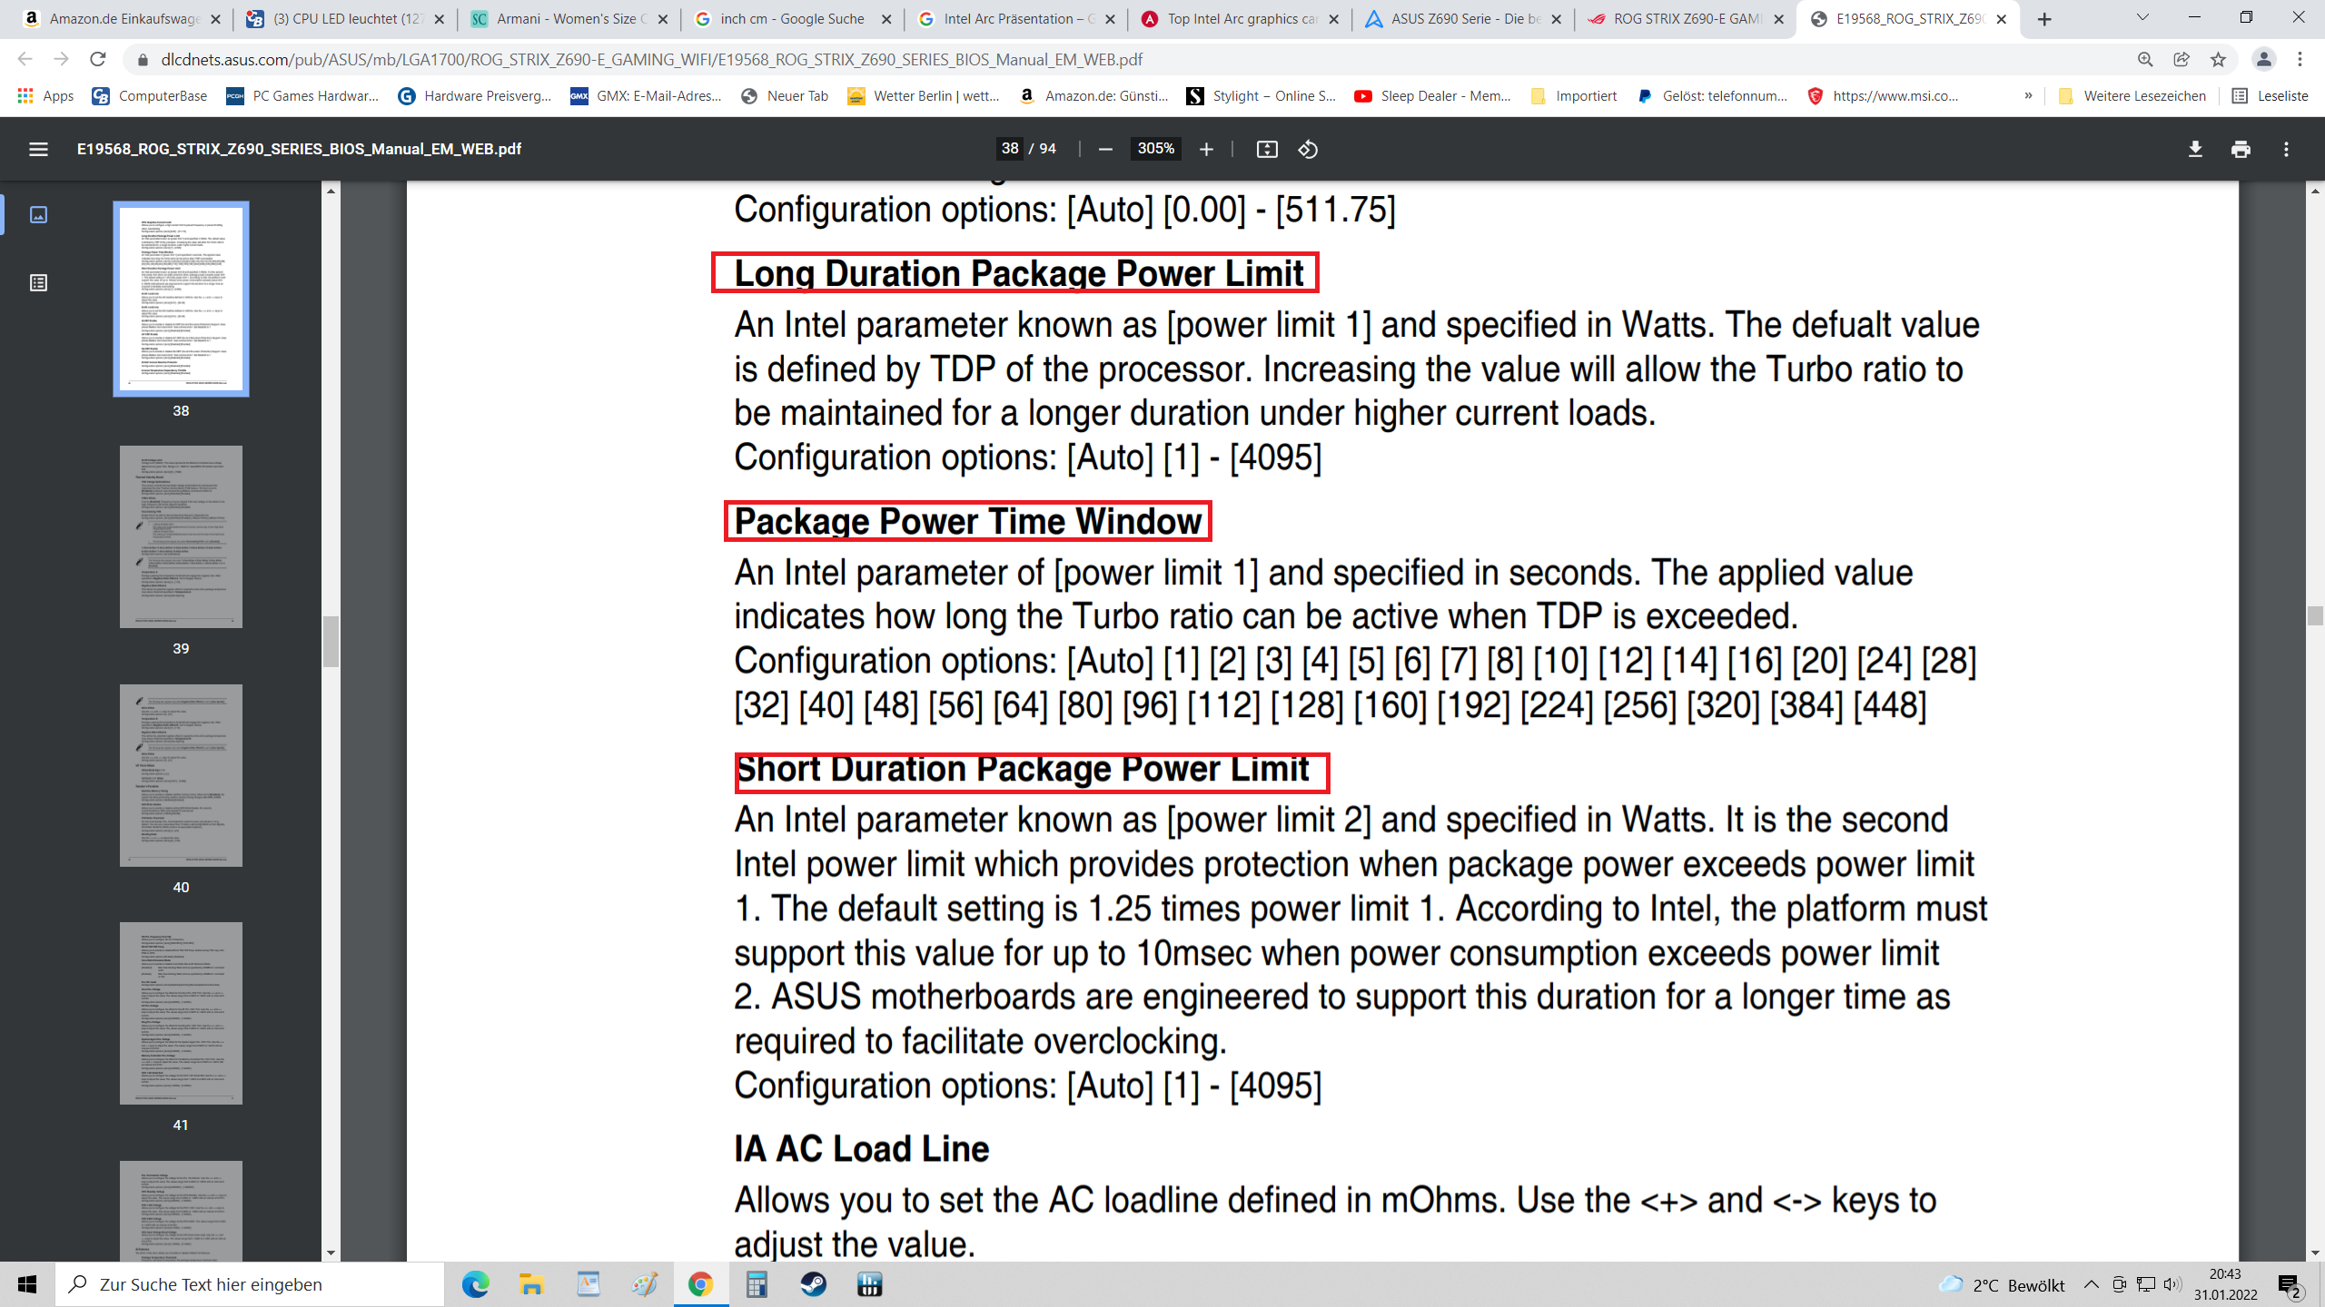
Task: Expand the hidden bookmarks chevron
Action: pos(2028,95)
